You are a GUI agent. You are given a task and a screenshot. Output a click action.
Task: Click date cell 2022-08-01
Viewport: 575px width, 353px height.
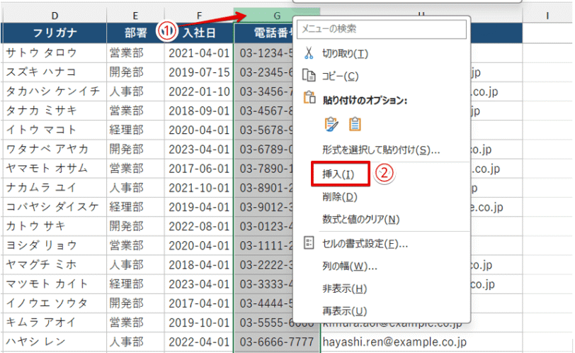point(199,226)
